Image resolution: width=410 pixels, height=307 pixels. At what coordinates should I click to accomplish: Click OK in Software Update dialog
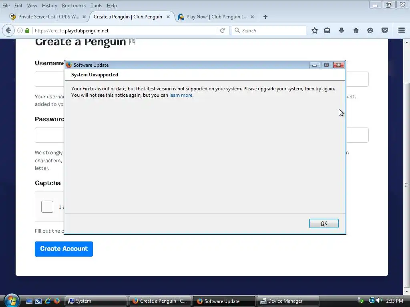pos(324,223)
